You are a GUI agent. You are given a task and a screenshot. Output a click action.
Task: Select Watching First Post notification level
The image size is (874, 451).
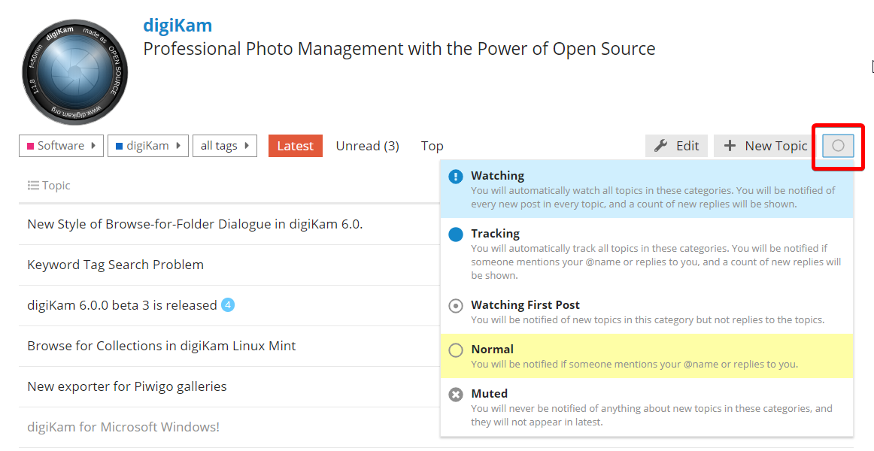point(525,305)
